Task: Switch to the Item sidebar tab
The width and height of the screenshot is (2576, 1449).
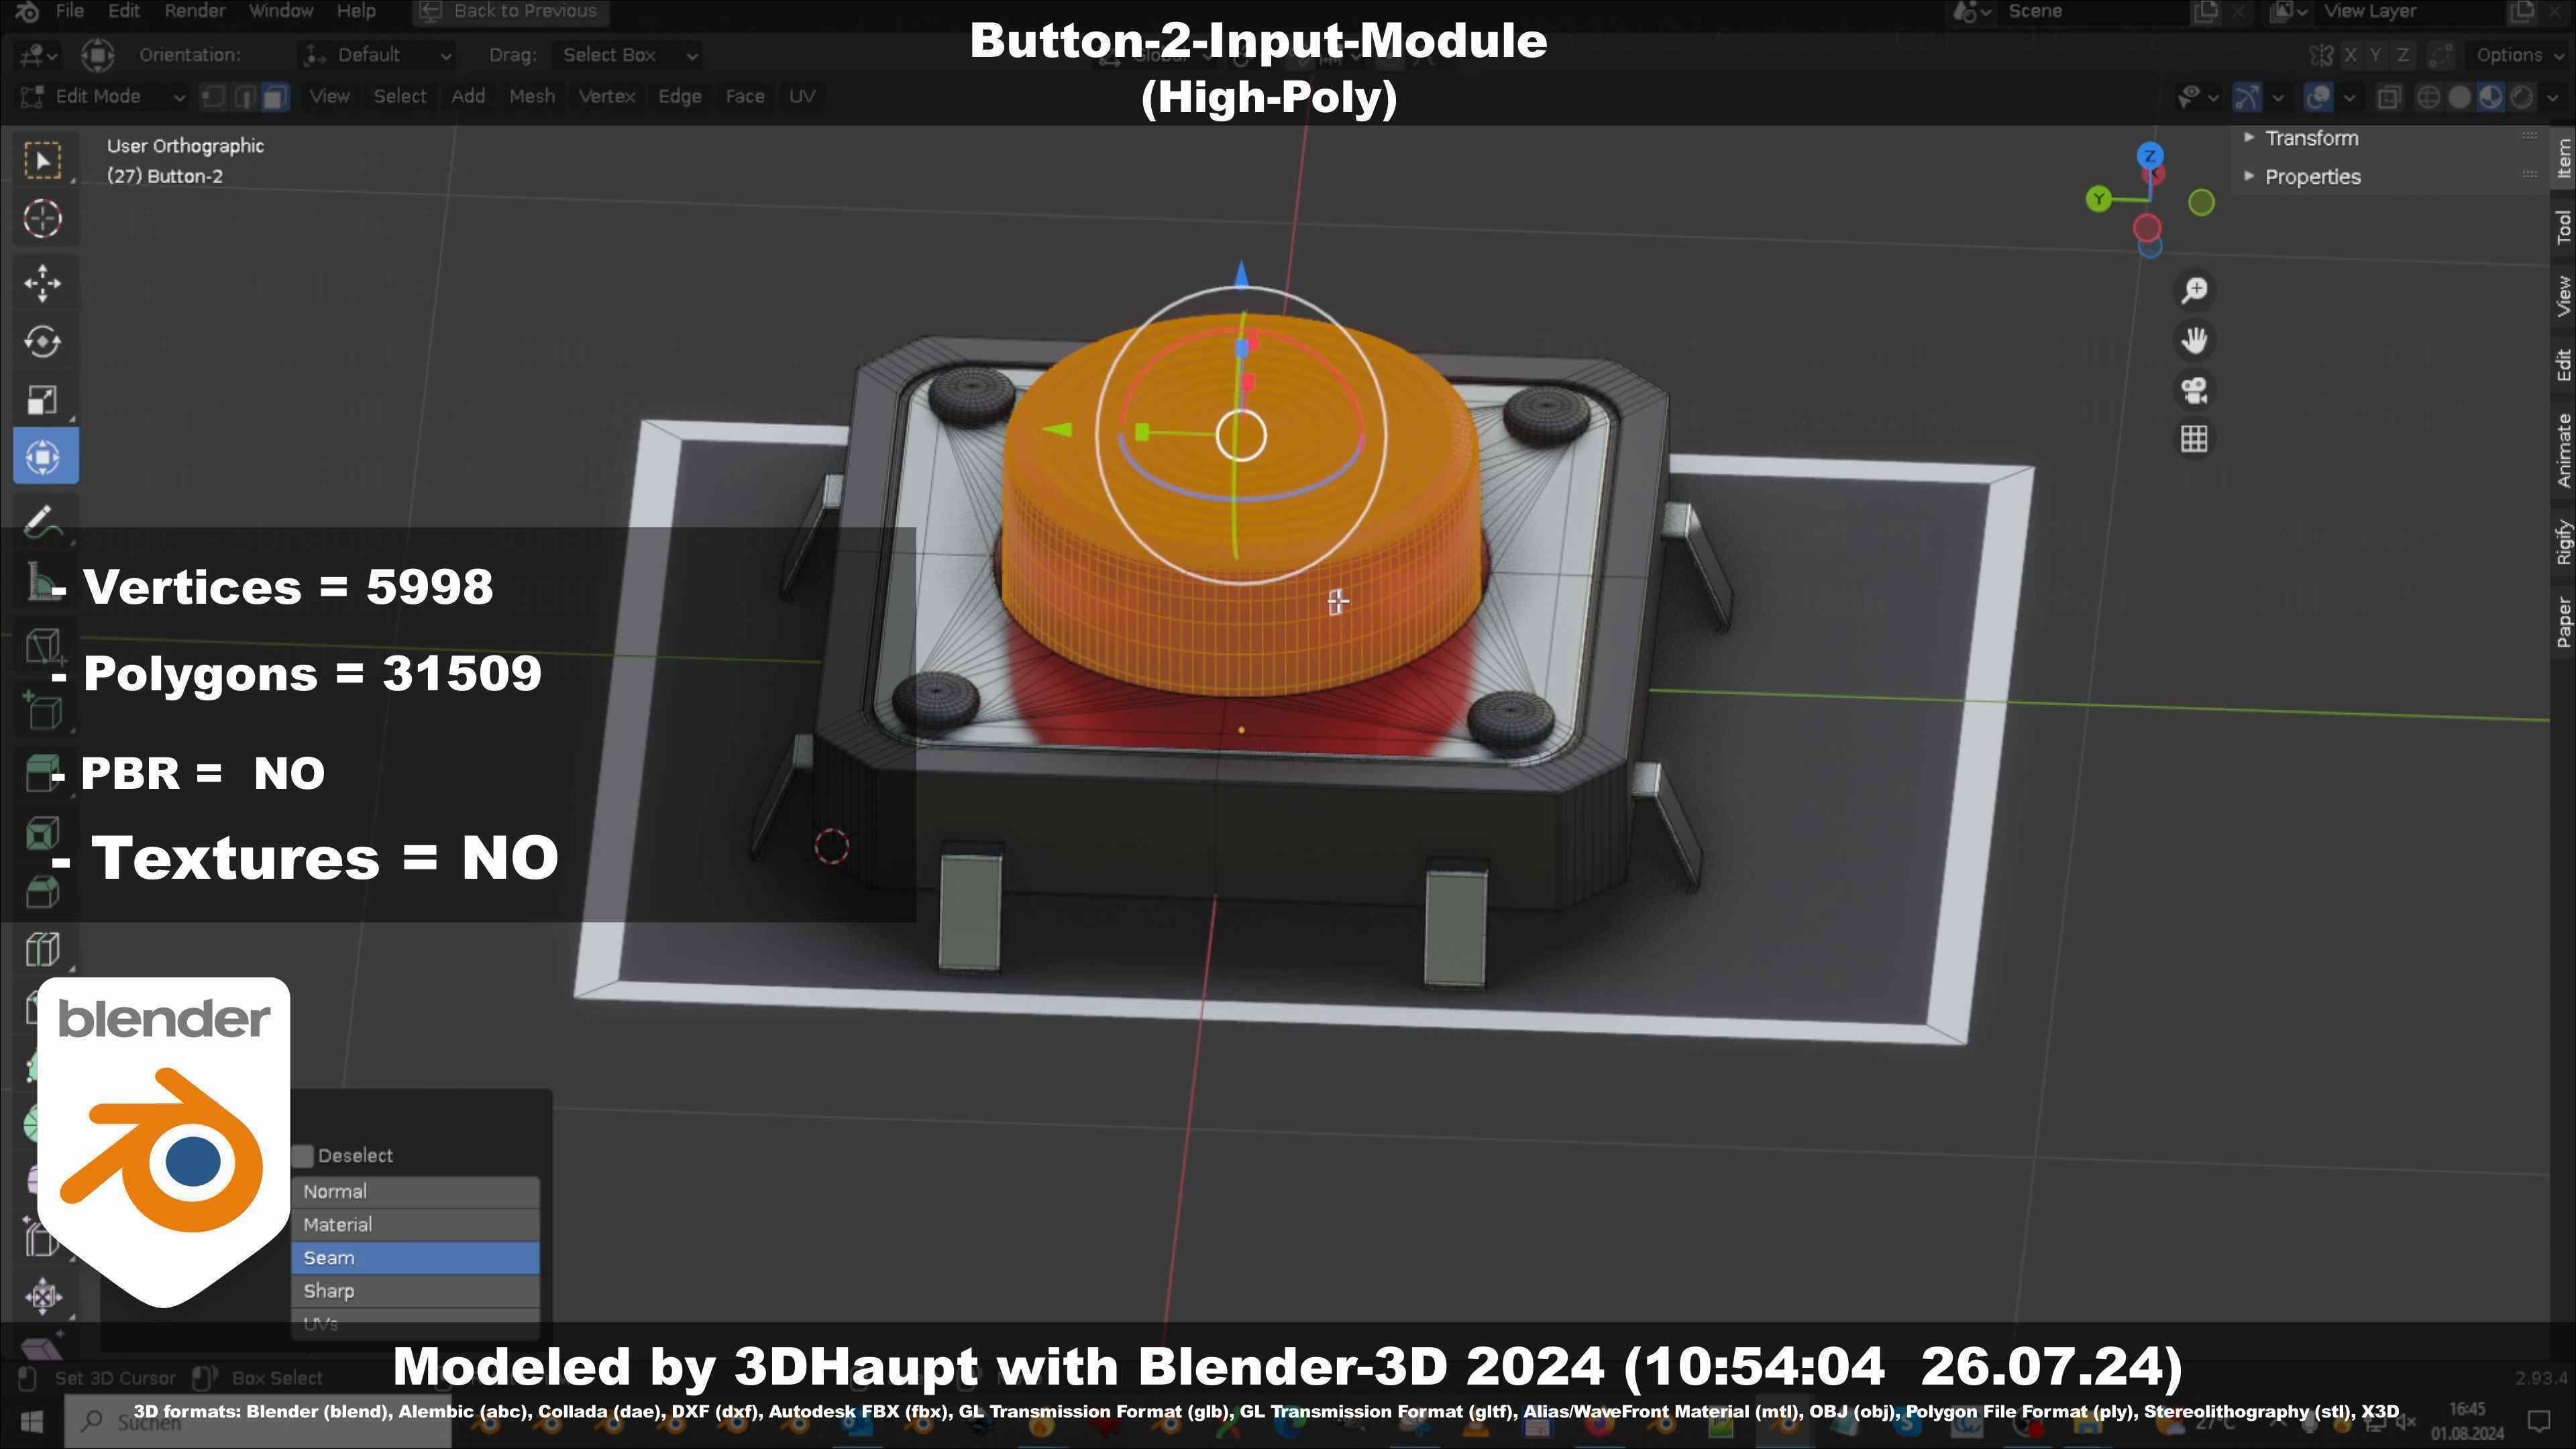Action: click(x=2563, y=159)
